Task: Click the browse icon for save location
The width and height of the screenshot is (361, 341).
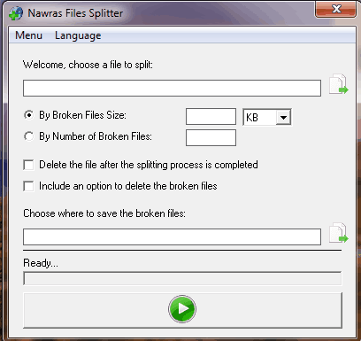Action: pyautogui.click(x=339, y=233)
